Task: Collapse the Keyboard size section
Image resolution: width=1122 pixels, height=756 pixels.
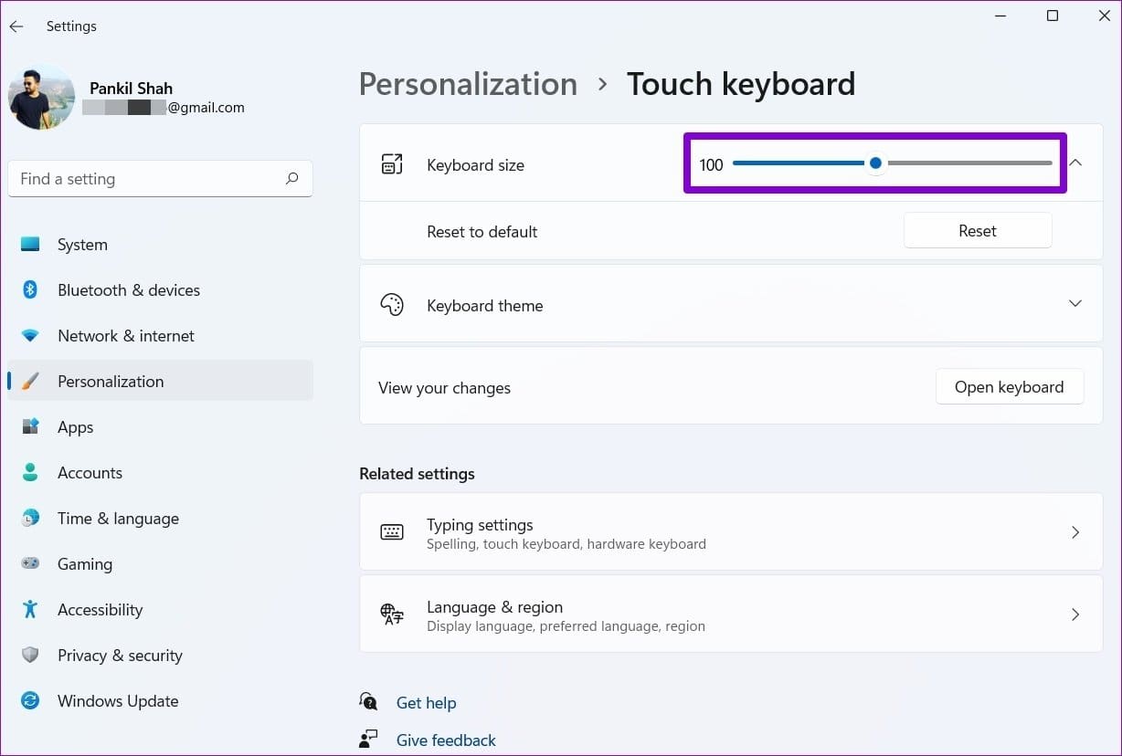Action: pyautogui.click(x=1075, y=163)
